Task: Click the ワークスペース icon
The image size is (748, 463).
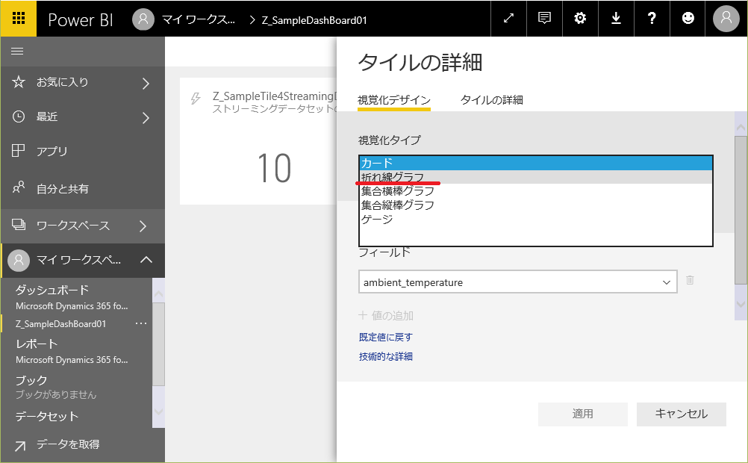Action: coord(18,224)
